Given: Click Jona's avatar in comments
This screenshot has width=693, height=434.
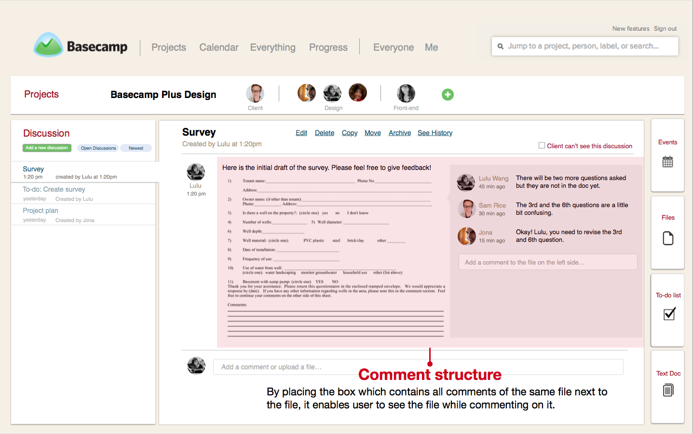Looking at the screenshot, I should pos(466,236).
